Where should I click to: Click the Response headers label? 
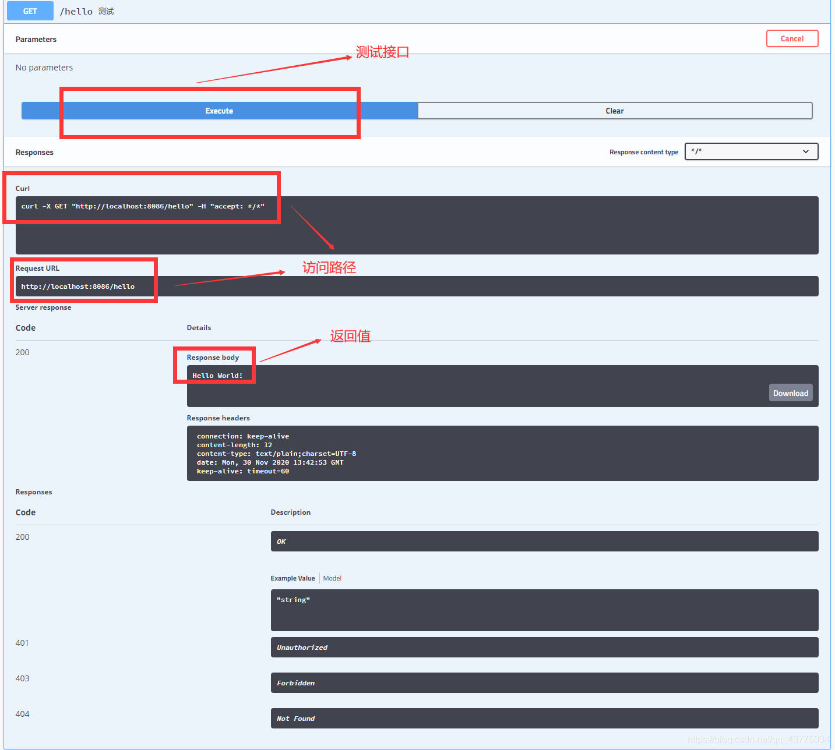219,418
